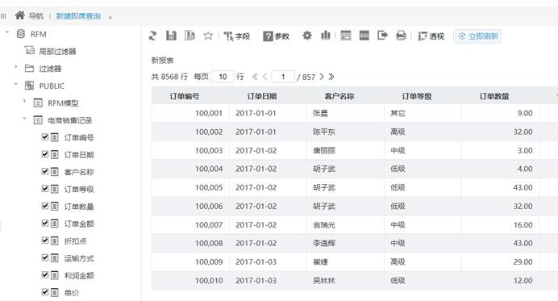Click the report layout table icon
Screen dimensions: 558x301
coord(346,36)
